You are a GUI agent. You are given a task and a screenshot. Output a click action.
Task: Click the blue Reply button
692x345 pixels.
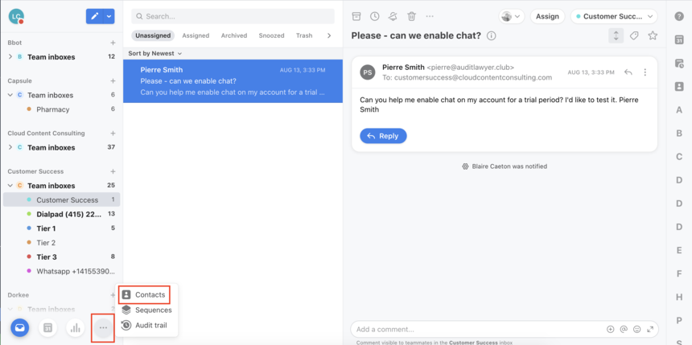point(383,136)
